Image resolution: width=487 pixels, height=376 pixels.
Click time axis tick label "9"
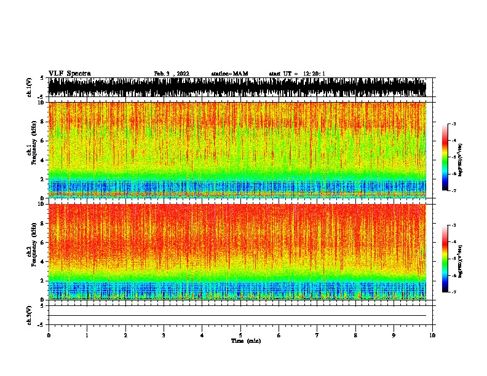394,335
